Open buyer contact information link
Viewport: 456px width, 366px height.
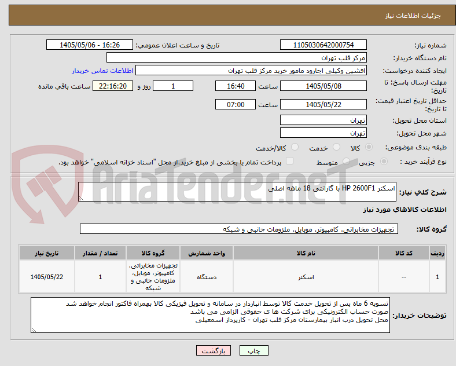102,71
